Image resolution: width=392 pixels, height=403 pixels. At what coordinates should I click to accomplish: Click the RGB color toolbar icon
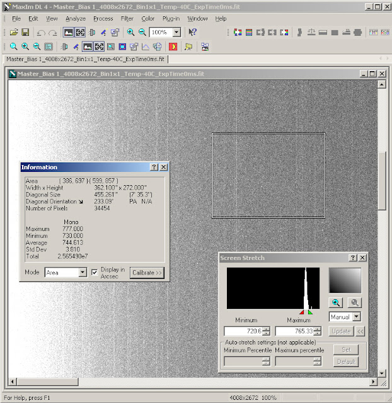click(385, 32)
